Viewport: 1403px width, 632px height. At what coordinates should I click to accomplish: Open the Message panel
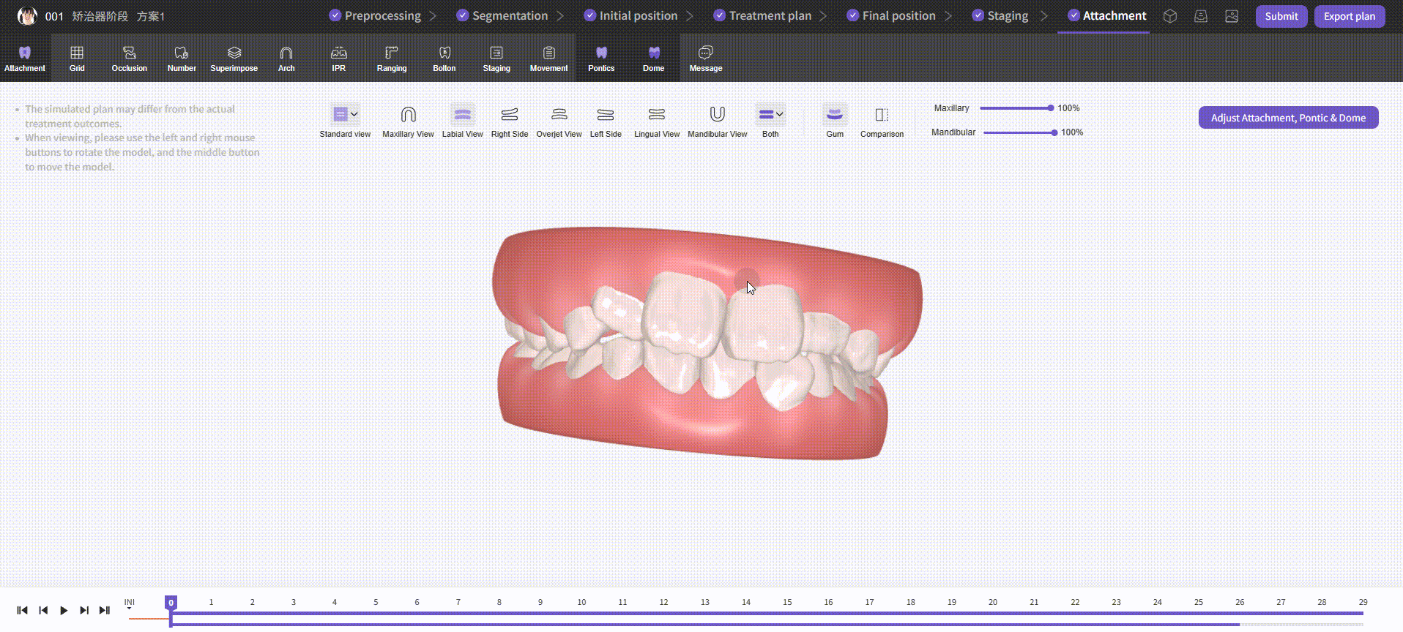pyautogui.click(x=706, y=58)
